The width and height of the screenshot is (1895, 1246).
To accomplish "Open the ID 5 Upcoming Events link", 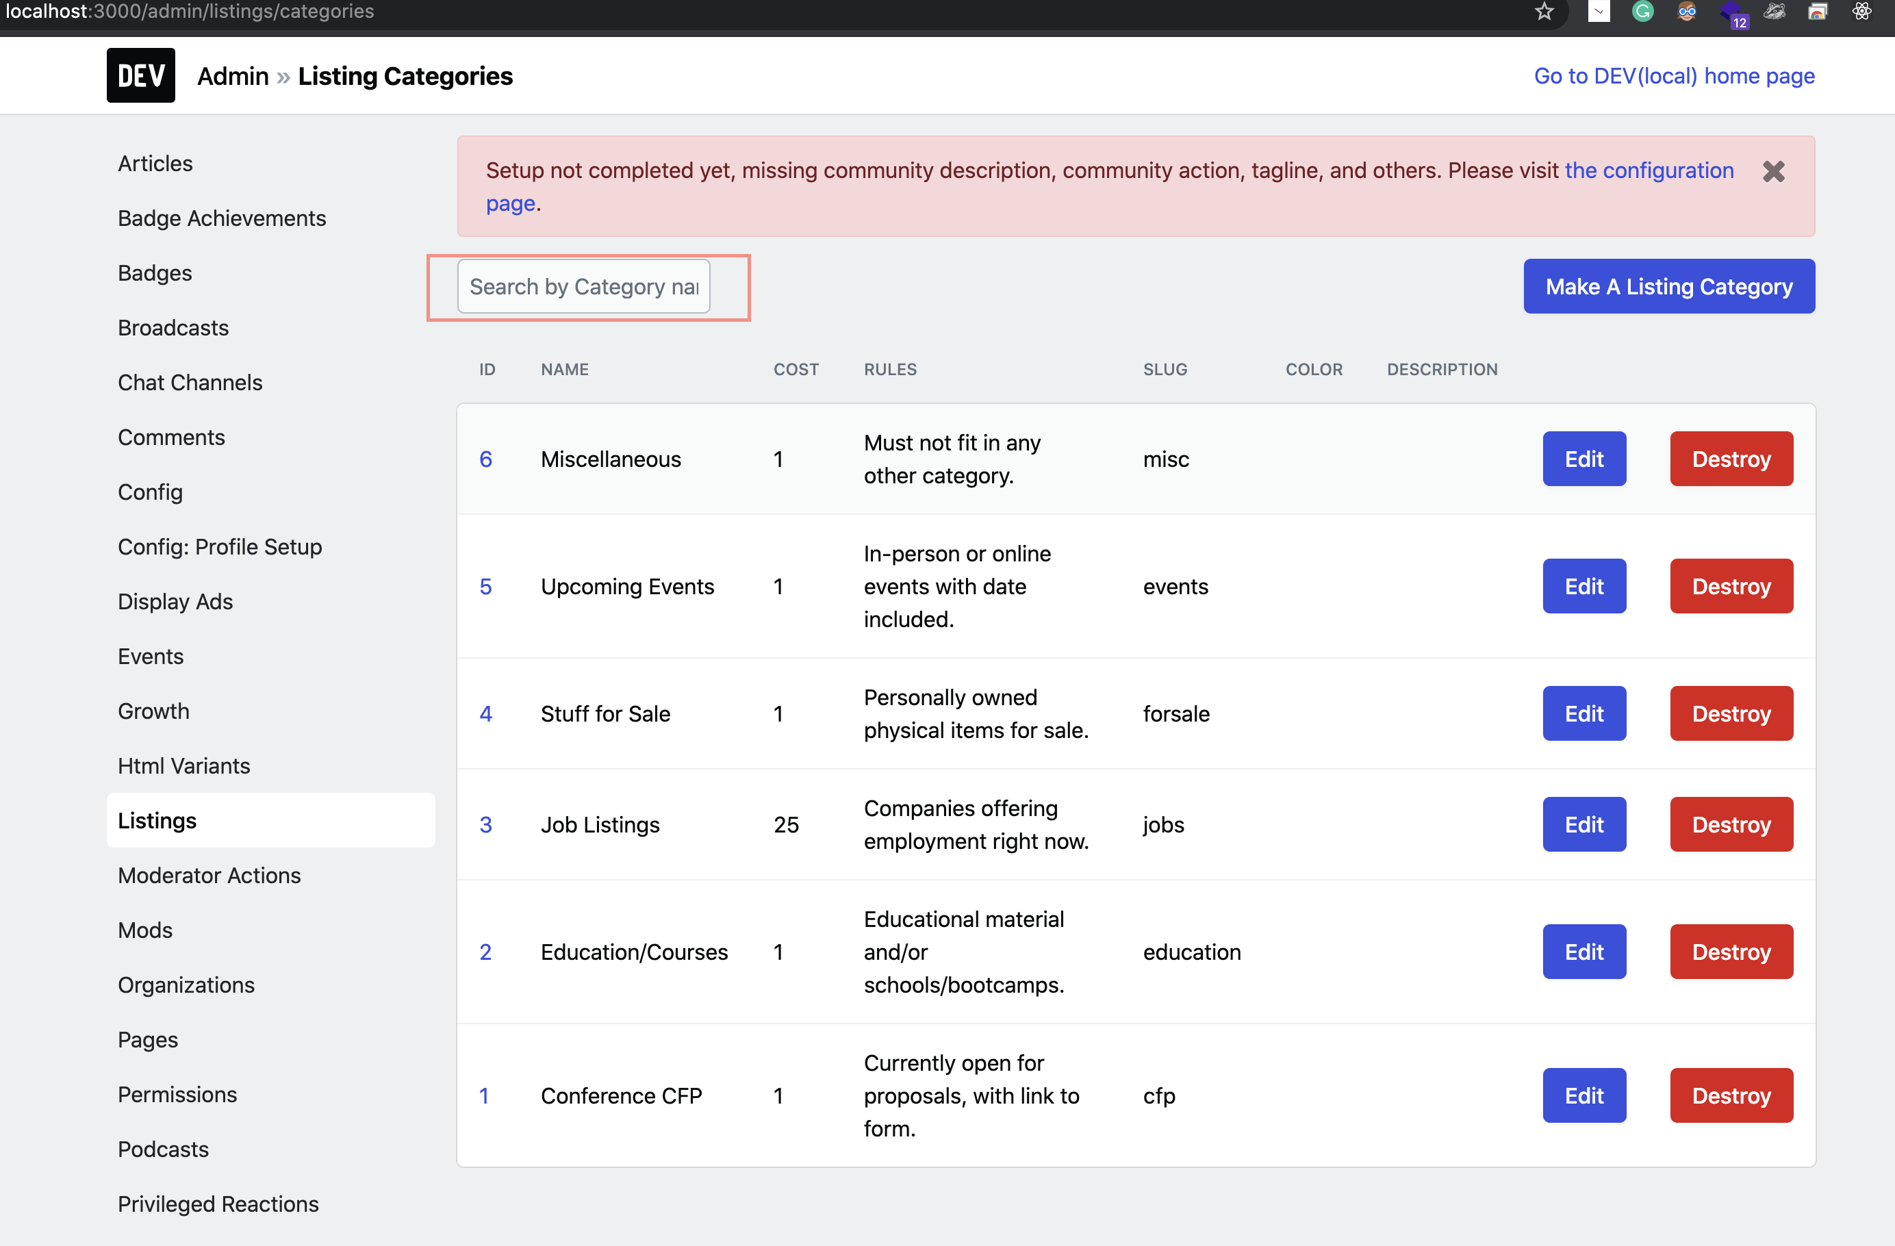I will click(x=485, y=586).
